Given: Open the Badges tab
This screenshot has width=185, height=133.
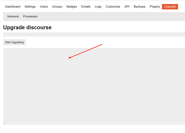Looking at the screenshot, I should click(72, 7).
